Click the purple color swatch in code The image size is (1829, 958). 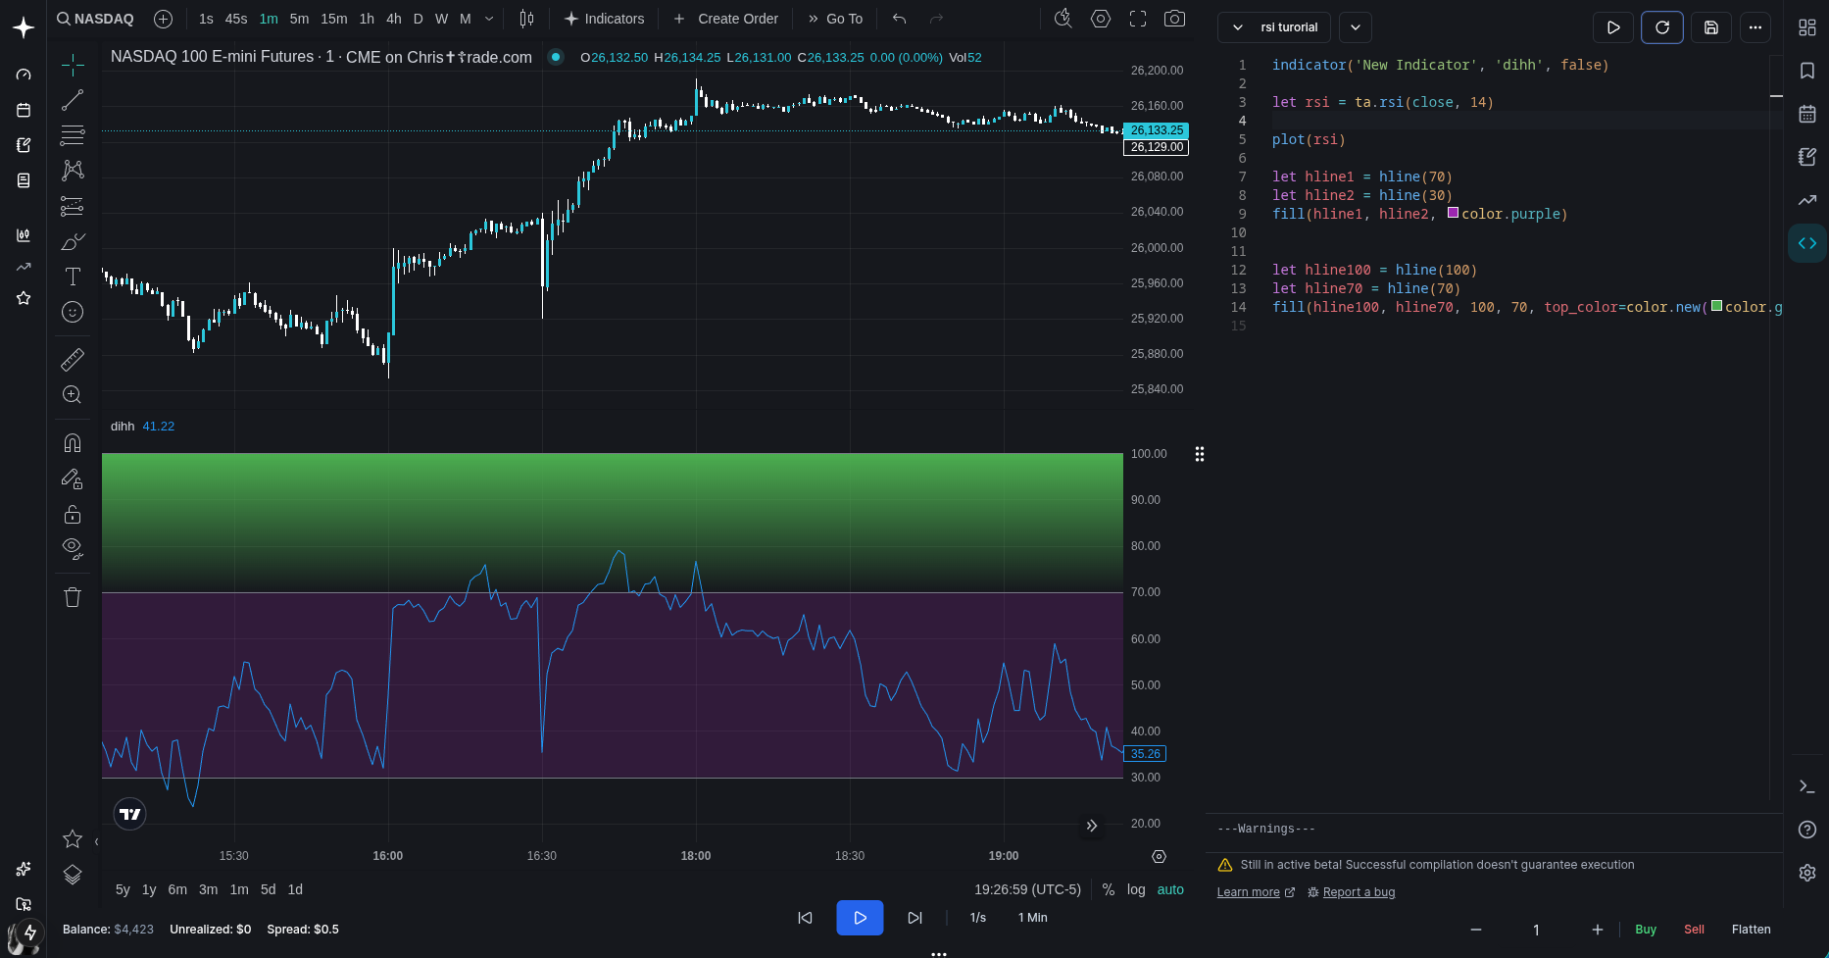pos(1453,213)
